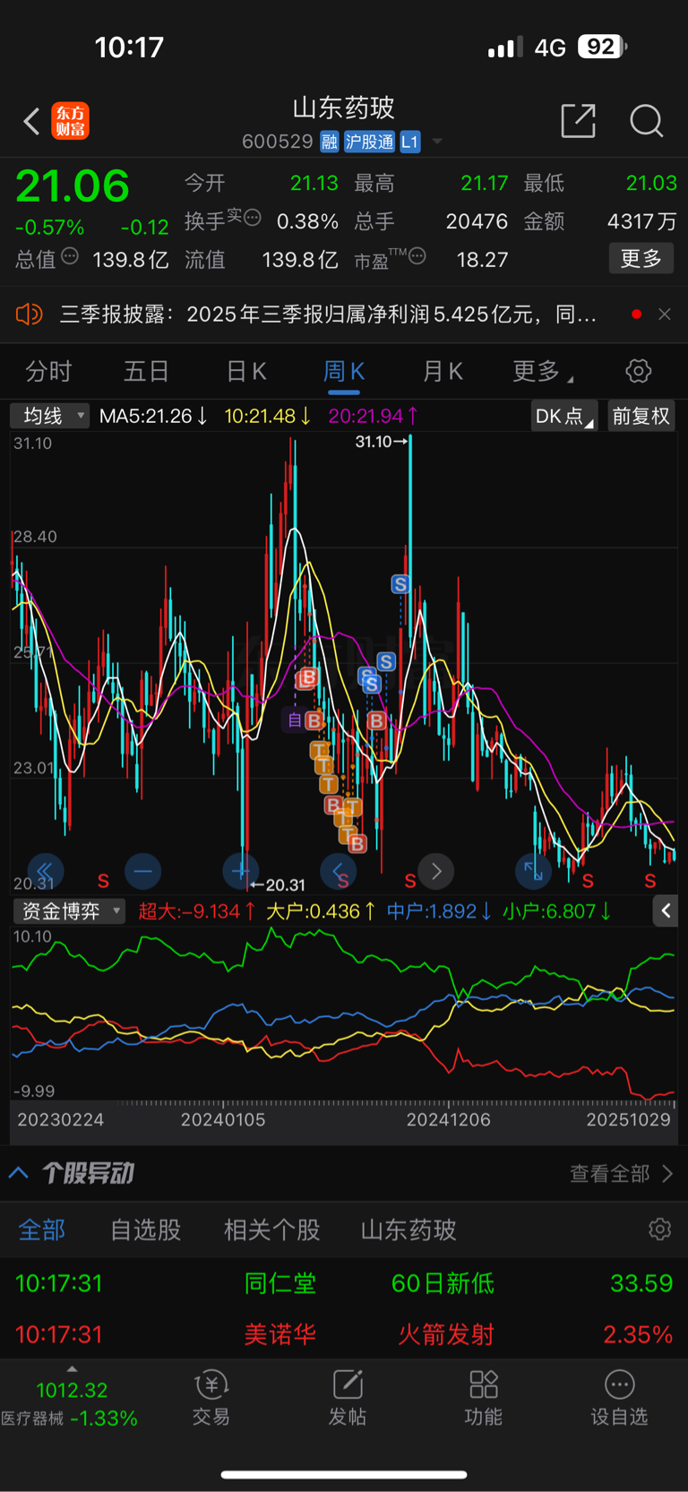The height and width of the screenshot is (1492, 688).
Task: Open 个股异动 settings gear icon
Action: 660,1229
